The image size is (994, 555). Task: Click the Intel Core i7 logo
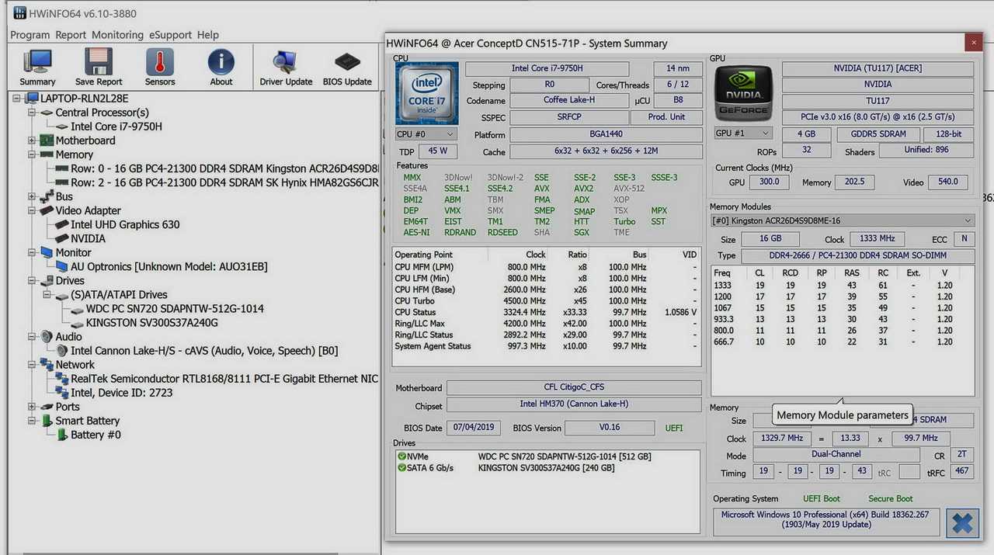click(426, 93)
